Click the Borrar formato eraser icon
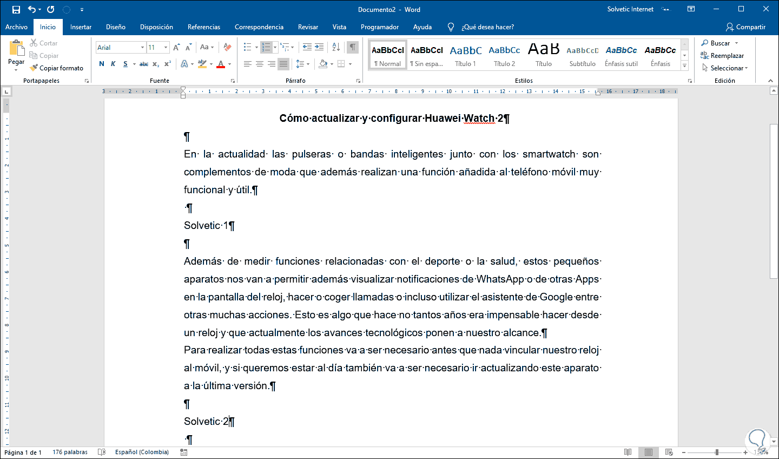 [x=227, y=47]
